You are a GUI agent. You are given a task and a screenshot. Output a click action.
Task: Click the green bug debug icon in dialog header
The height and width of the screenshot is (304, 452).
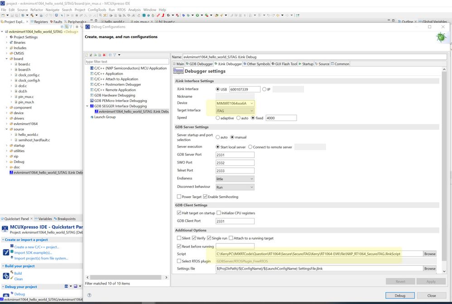click(x=441, y=37)
